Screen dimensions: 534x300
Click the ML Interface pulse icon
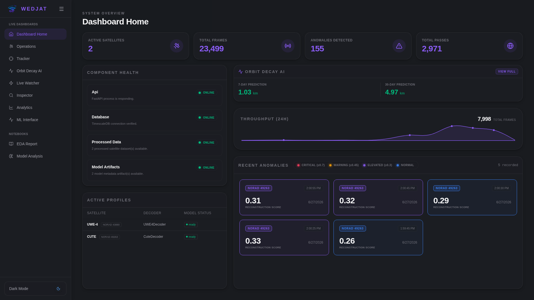11,120
